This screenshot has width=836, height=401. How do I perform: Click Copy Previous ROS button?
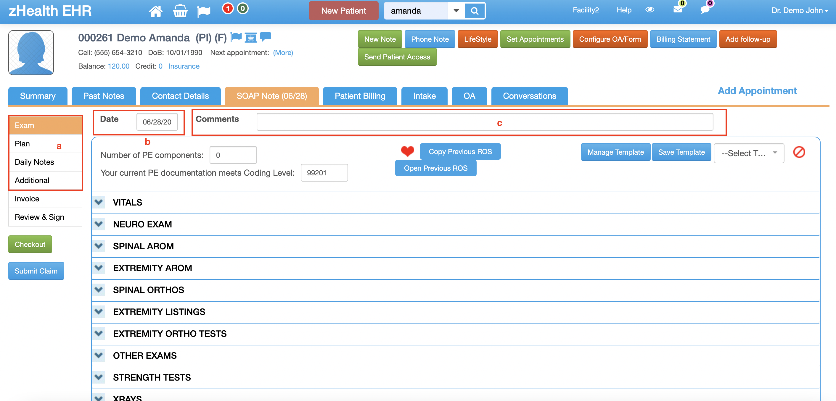(460, 151)
